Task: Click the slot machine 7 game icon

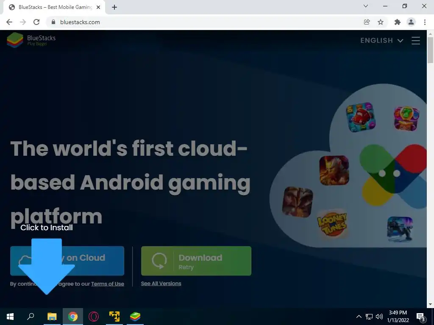Action: (x=406, y=118)
